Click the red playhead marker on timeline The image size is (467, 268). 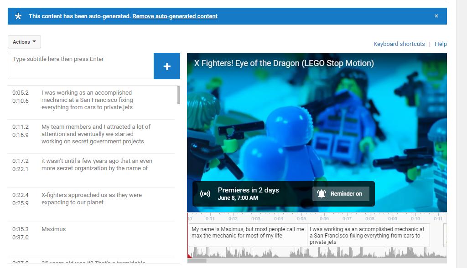(x=189, y=255)
